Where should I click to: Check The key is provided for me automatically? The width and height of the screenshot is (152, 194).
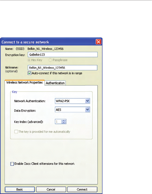16,132
